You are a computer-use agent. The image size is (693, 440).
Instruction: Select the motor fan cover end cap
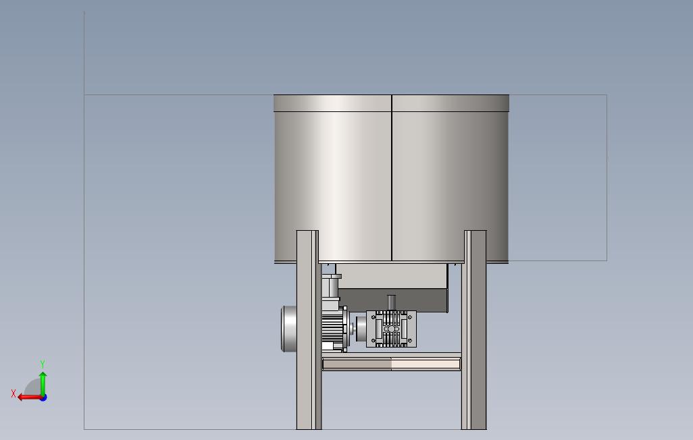[288, 329]
